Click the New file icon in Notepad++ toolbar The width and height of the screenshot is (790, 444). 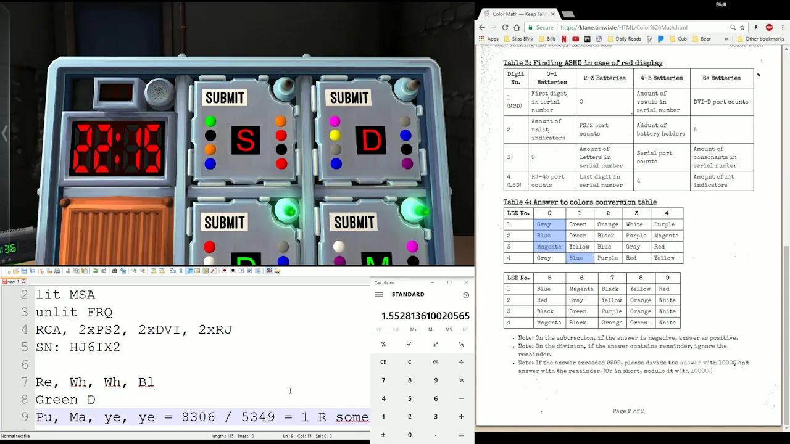(9, 271)
